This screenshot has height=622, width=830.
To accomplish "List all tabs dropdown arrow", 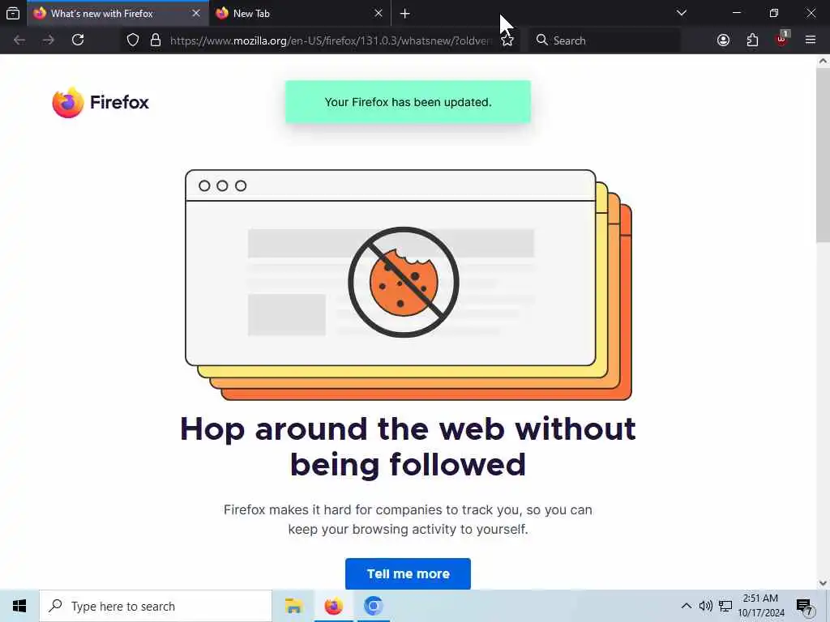I will click(x=681, y=13).
